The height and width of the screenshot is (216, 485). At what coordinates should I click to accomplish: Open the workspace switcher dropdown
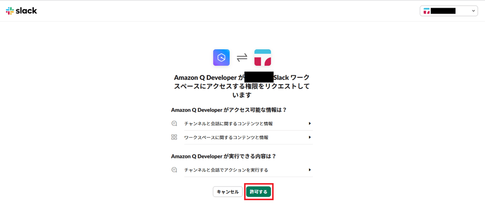[x=449, y=11]
